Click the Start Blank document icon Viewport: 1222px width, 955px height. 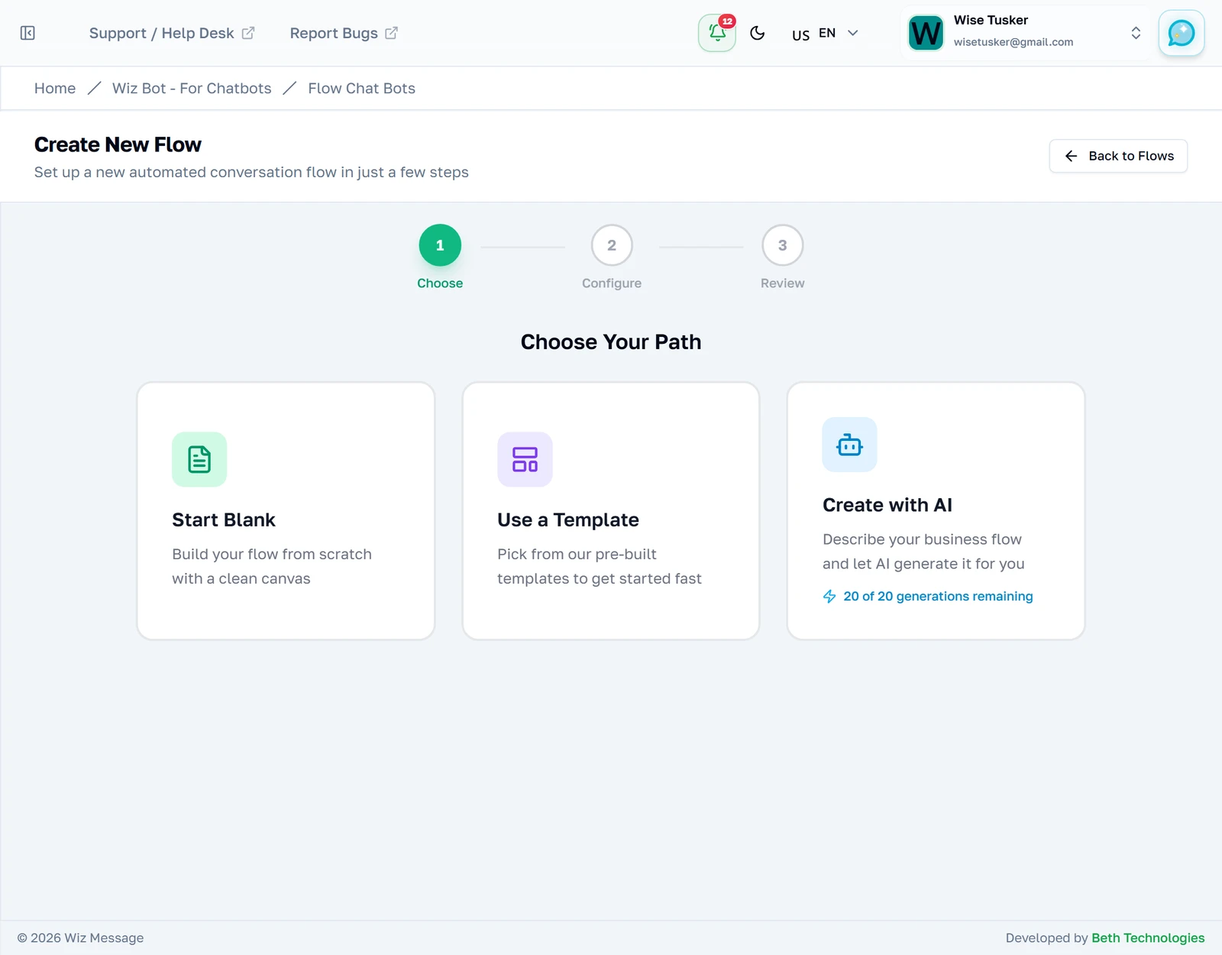pyautogui.click(x=199, y=459)
